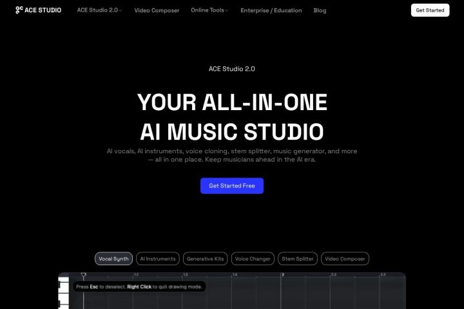
Task: Click the piano keys at editor's left
Action: click(64, 293)
